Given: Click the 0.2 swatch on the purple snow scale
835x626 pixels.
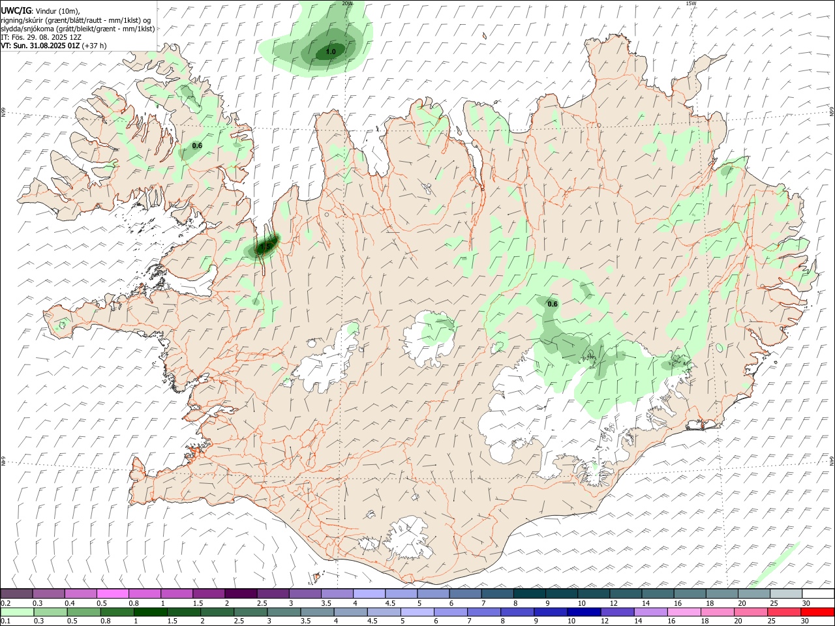Looking at the screenshot, I should (16, 593).
